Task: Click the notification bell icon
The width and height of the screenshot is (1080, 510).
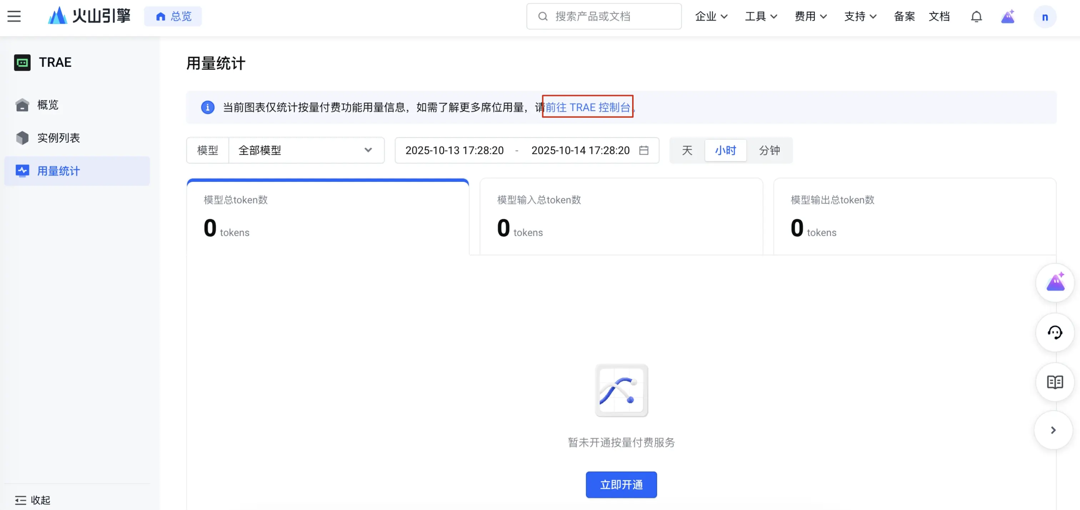Action: click(x=976, y=16)
